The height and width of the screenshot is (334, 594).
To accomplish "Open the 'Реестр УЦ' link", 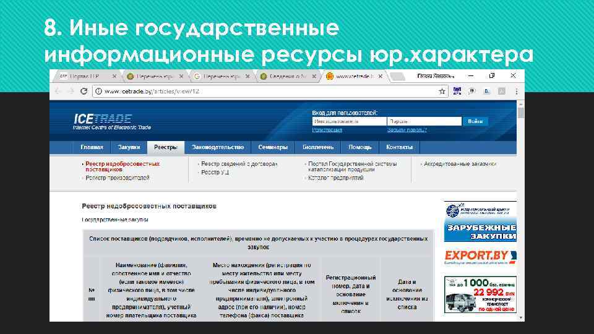I will click(x=215, y=173).
